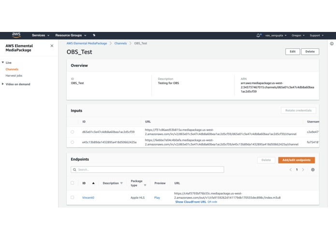Sort by Package type column arrow
This screenshot has width=336, height=239.
[145, 185]
